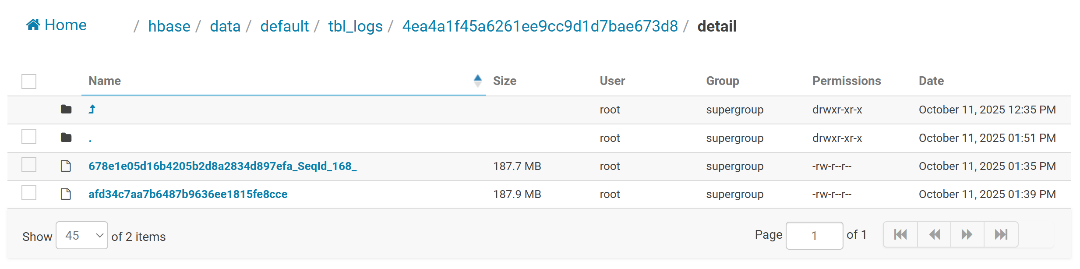Sort by Date column header
The image size is (1080, 269).
coord(931,81)
